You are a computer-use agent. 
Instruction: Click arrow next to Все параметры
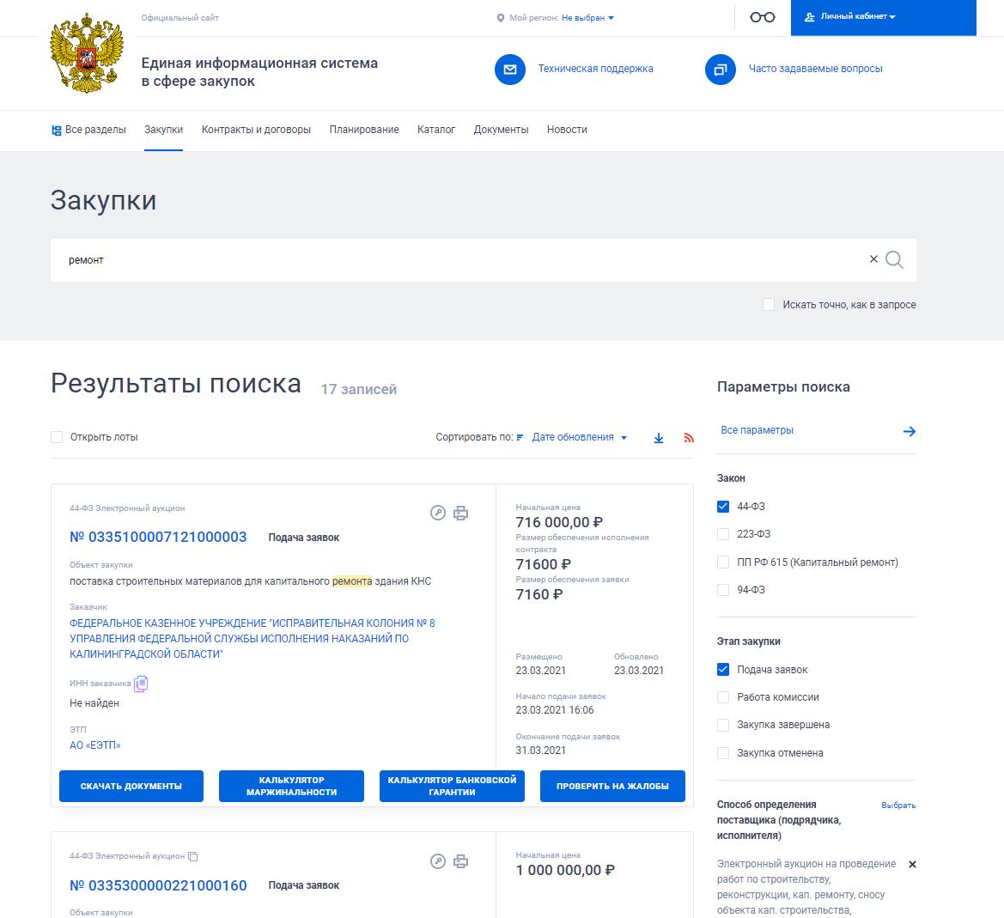coord(910,431)
